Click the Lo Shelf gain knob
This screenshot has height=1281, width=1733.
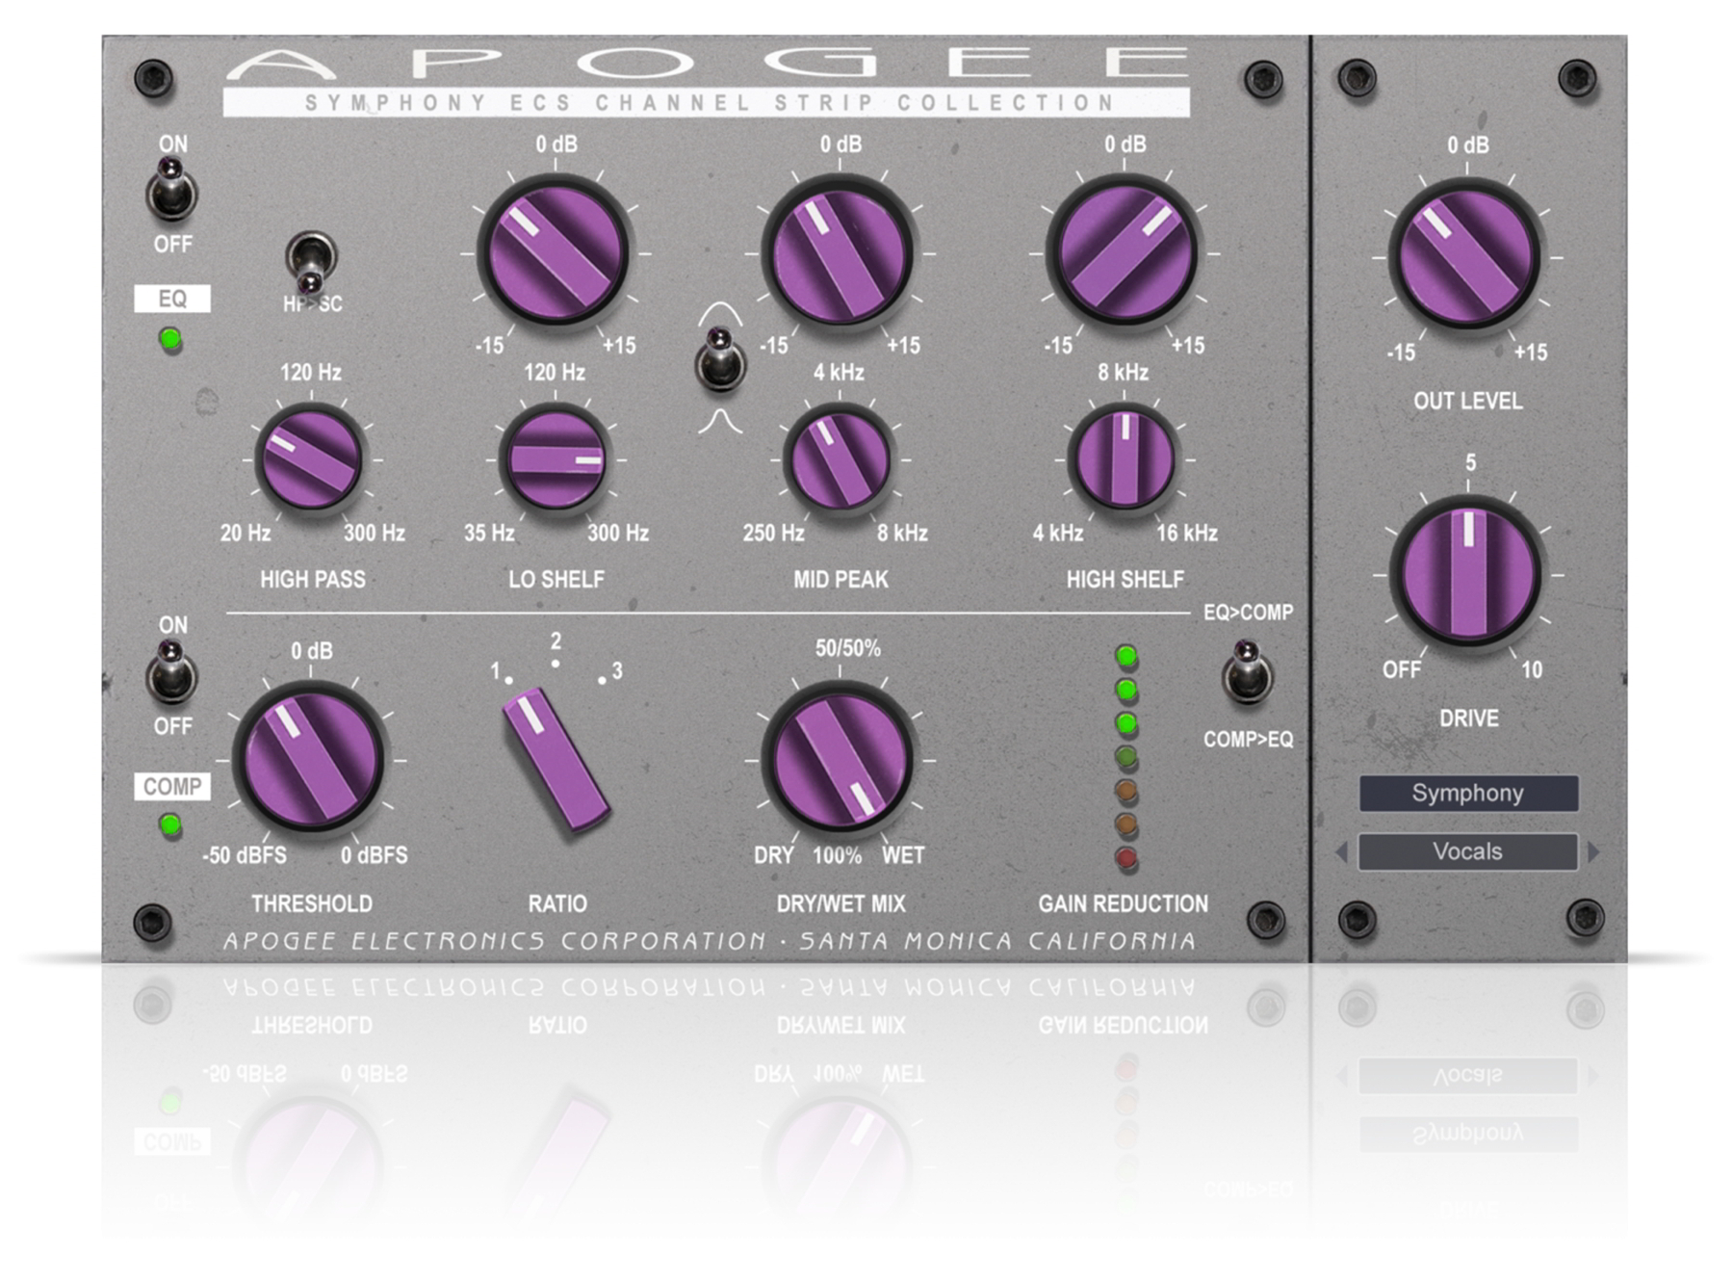pos(554,253)
